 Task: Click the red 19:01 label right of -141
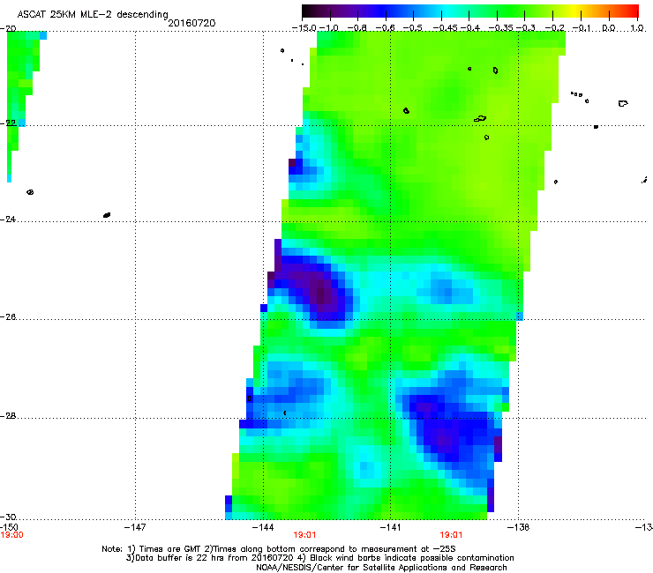coord(451,535)
